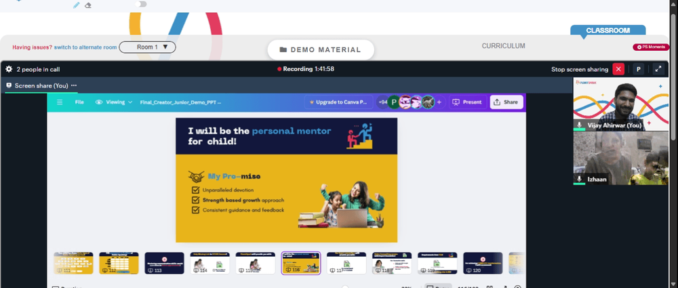Viewport: 678px width, 288px height.
Task: Click Unparalleled devotion checkbox on slide
Action: click(x=195, y=190)
